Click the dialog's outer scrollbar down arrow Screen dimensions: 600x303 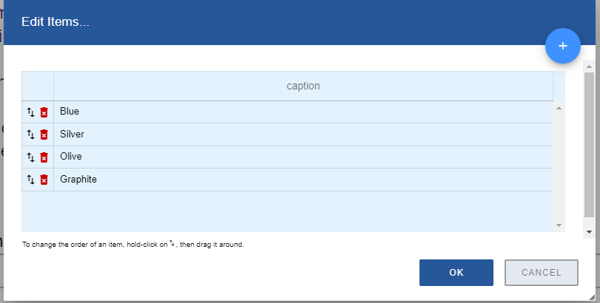click(589, 231)
